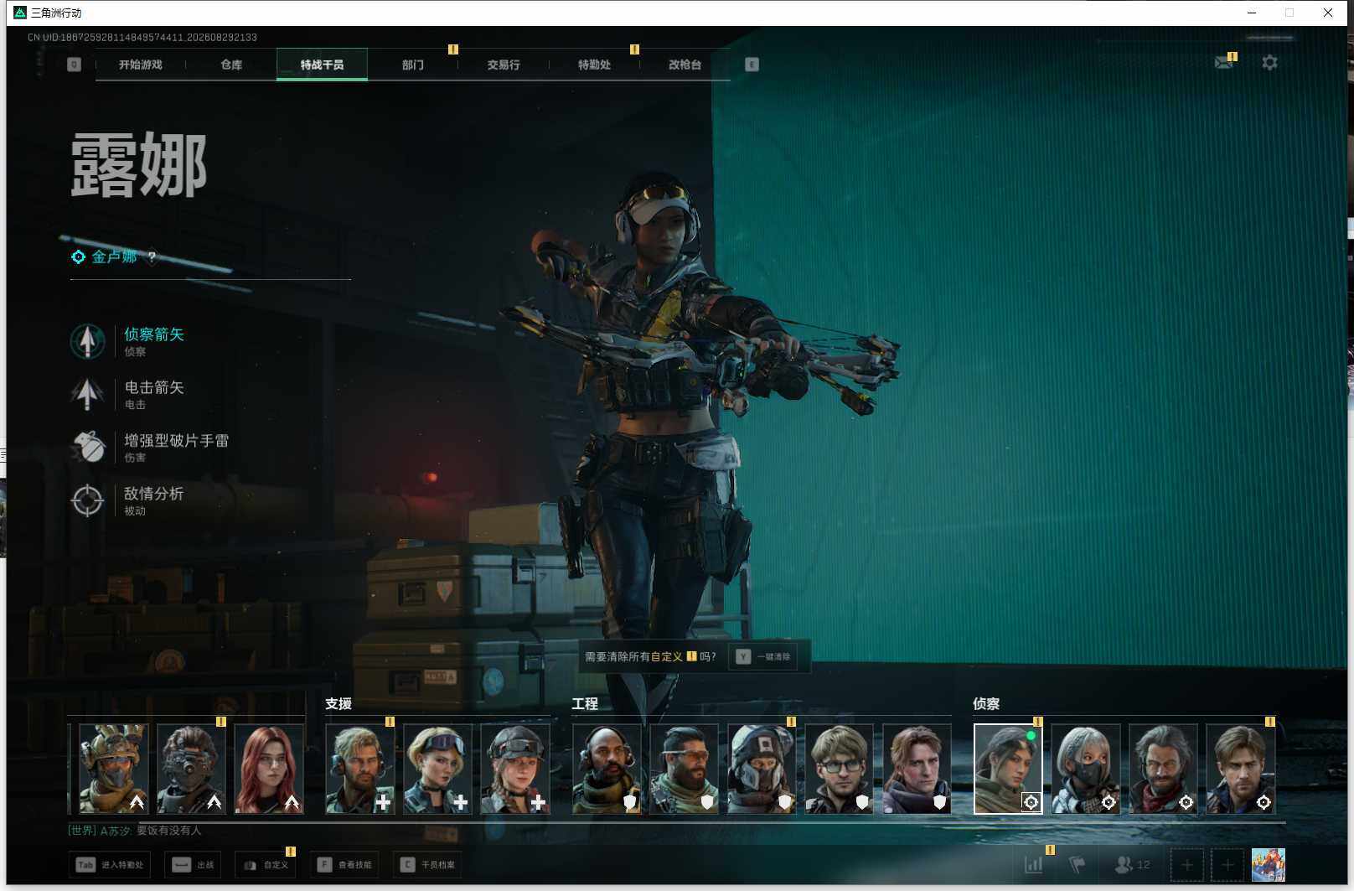The image size is (1354, 891).
Task: Click the 支援 class heading
Action: [x=338, y=704]
